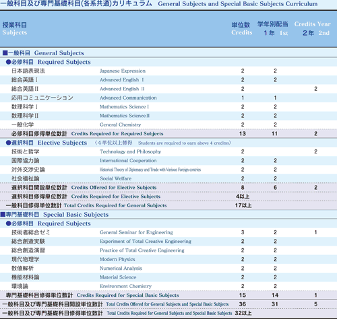Click 'Experiment of Total Creative Engineering' text

click(146, 242)
